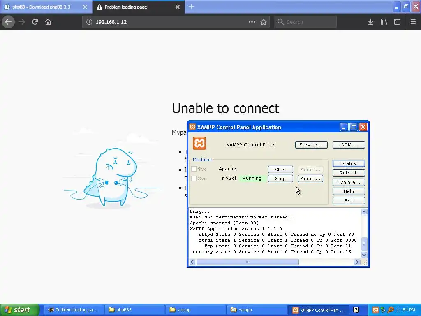
Task: Open the phpBB3 folder taskbar item
Action: coord(134,310)
